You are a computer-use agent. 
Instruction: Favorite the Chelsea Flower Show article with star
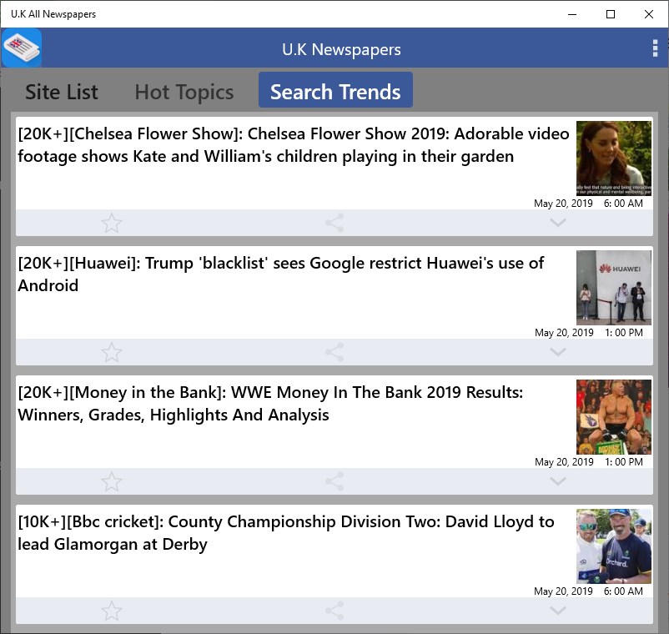click(x=112, y=223)
